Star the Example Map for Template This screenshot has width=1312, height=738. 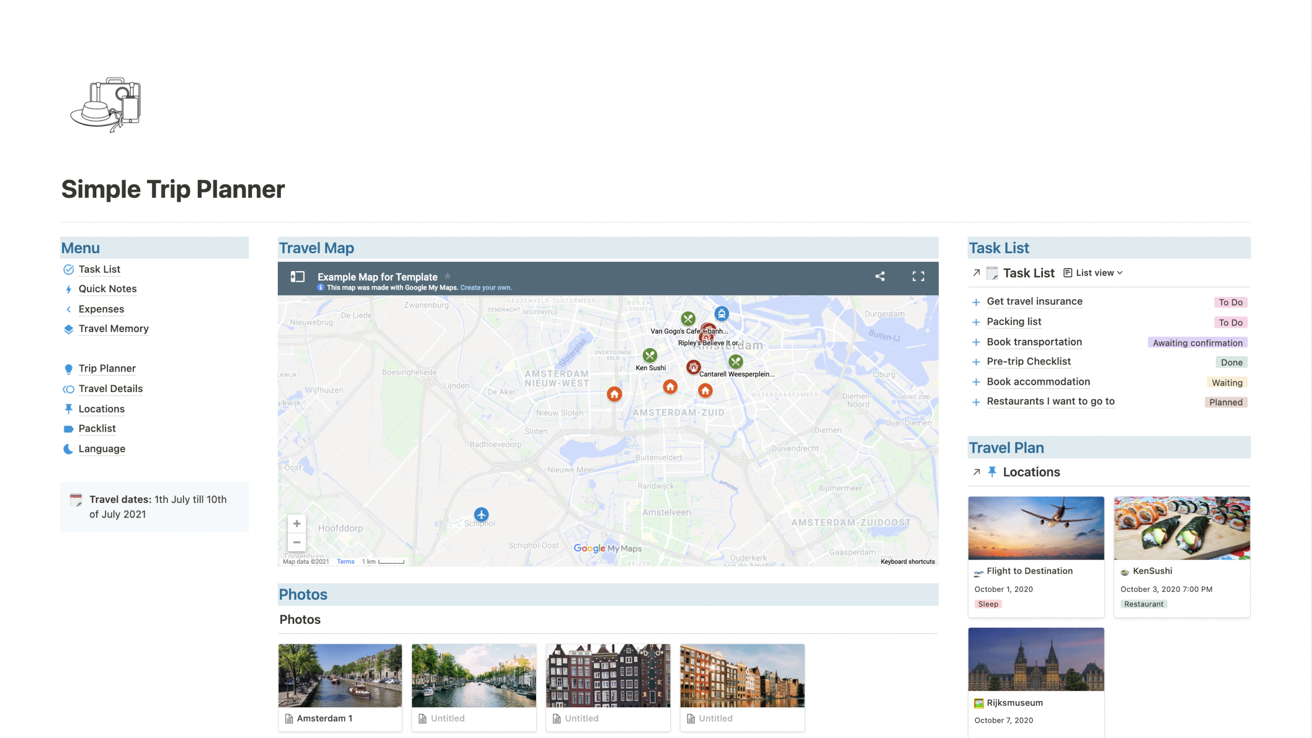(447, 276)
